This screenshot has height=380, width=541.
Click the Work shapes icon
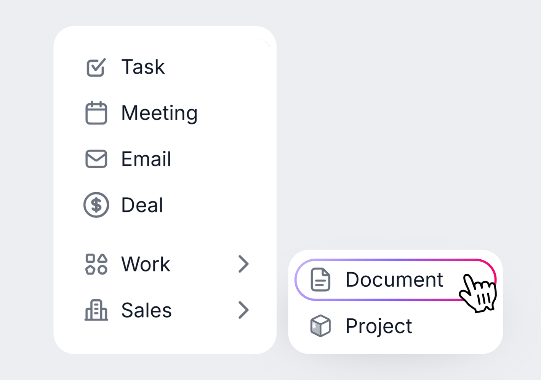pyautogui.click(x=96, y=264)
